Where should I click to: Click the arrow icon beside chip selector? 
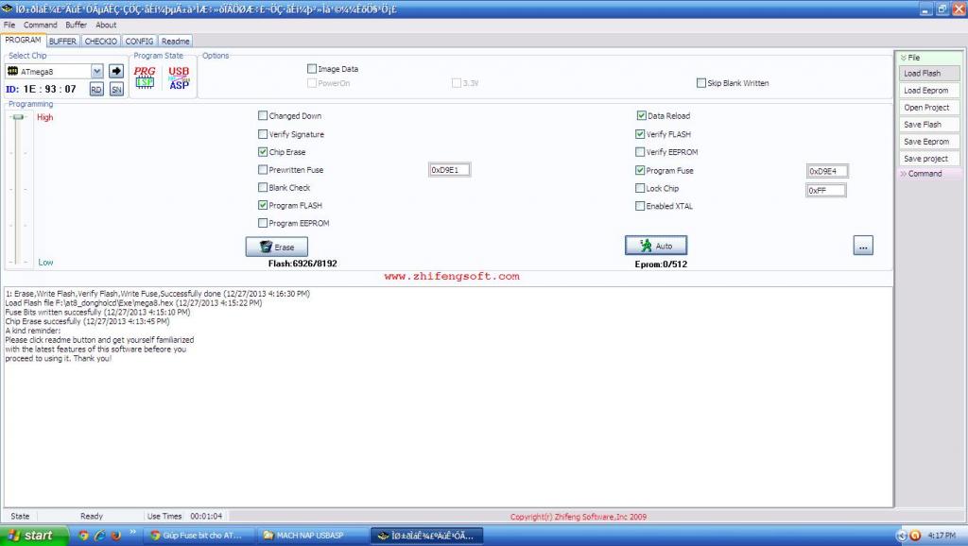point(116,71)
